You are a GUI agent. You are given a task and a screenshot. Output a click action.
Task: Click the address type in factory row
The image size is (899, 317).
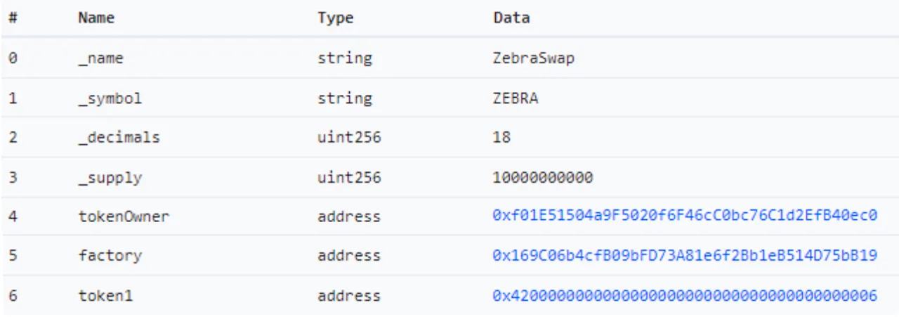349,256
